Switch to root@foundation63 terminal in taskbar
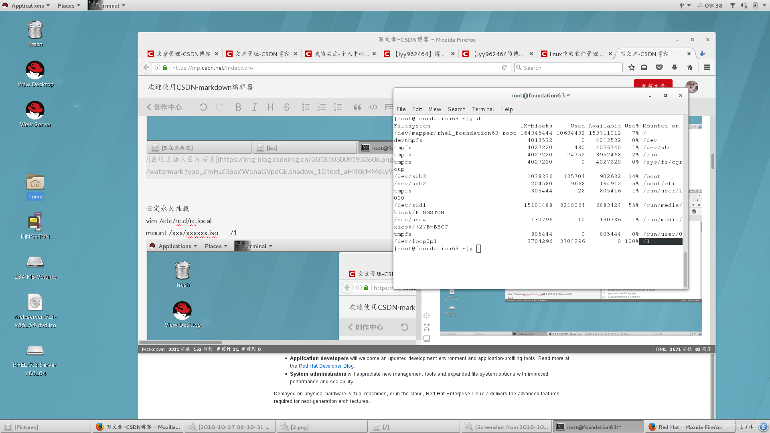The height and width of the screenshot is (433, 770). click(598, 427)
